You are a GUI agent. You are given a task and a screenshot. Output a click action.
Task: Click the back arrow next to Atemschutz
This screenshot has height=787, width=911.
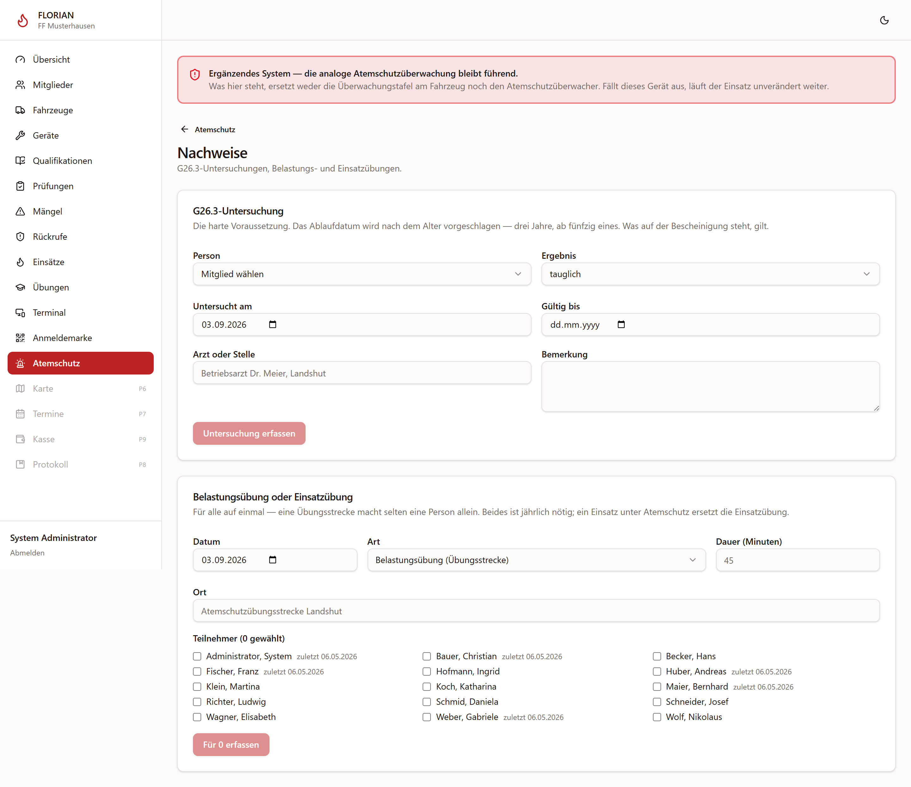[x=185, y=129]
